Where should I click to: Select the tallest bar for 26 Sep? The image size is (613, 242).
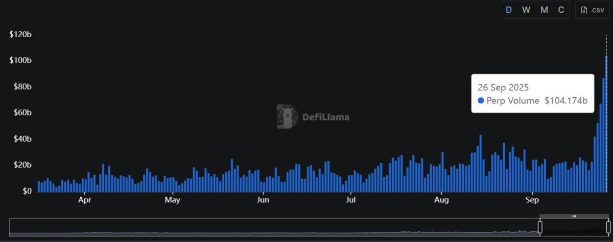(x=606, y=123)
